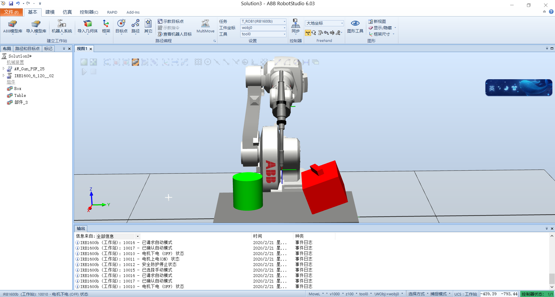
Task: Select the Freehand move tool
Action: click(x=308, y=33)
